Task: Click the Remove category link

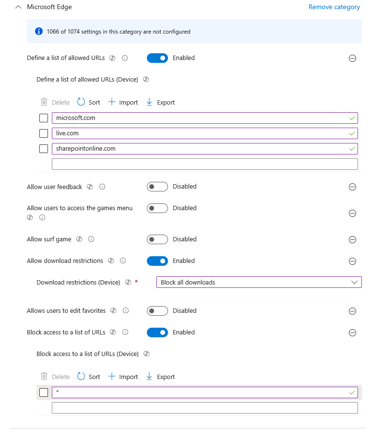Action: [x=334, y=7]
